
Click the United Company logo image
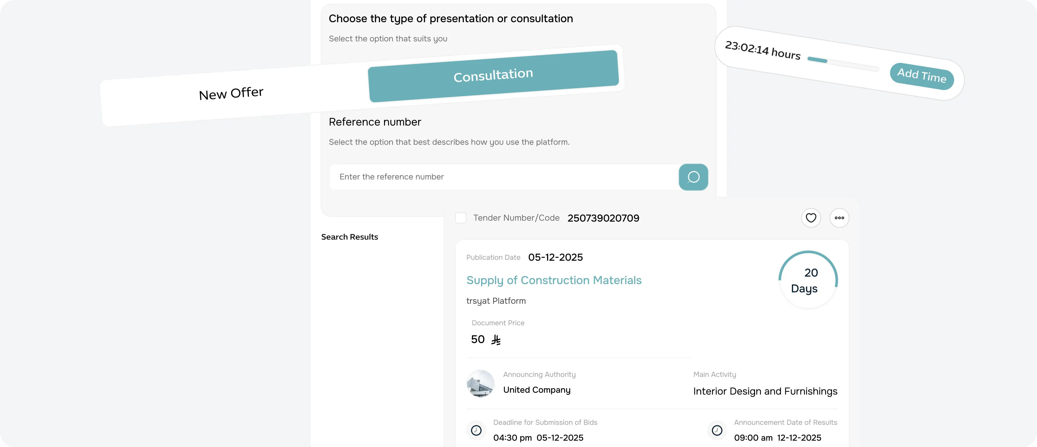(x=480, y=383)
